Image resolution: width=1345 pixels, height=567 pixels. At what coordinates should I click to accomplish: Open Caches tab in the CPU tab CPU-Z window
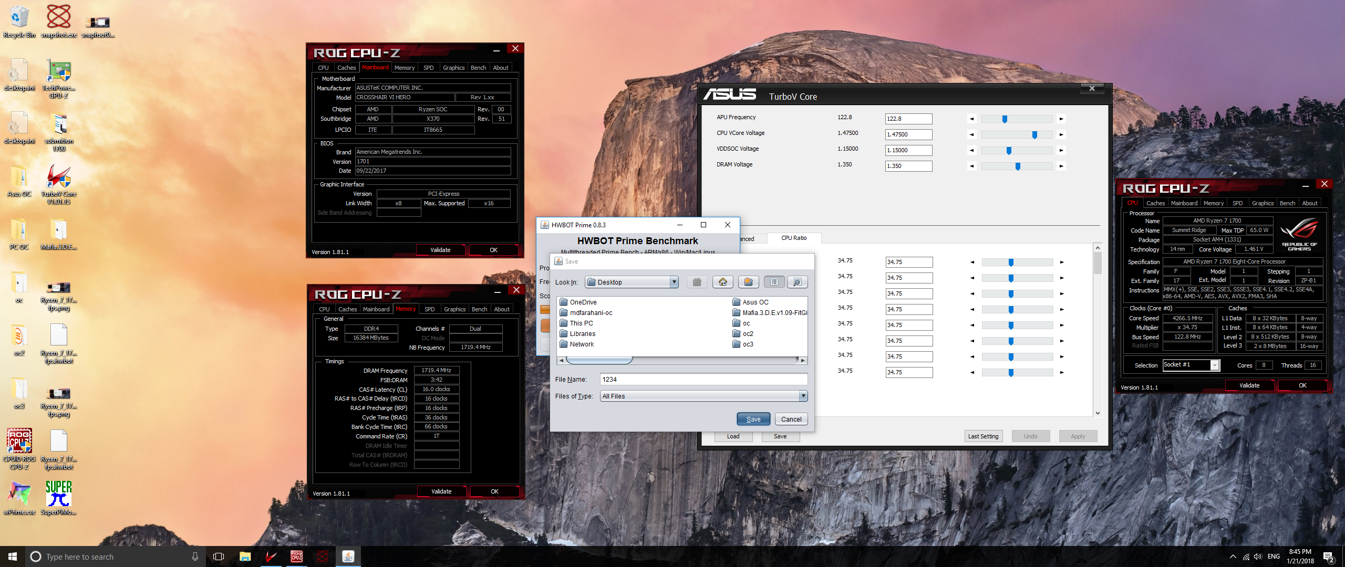1155,203
